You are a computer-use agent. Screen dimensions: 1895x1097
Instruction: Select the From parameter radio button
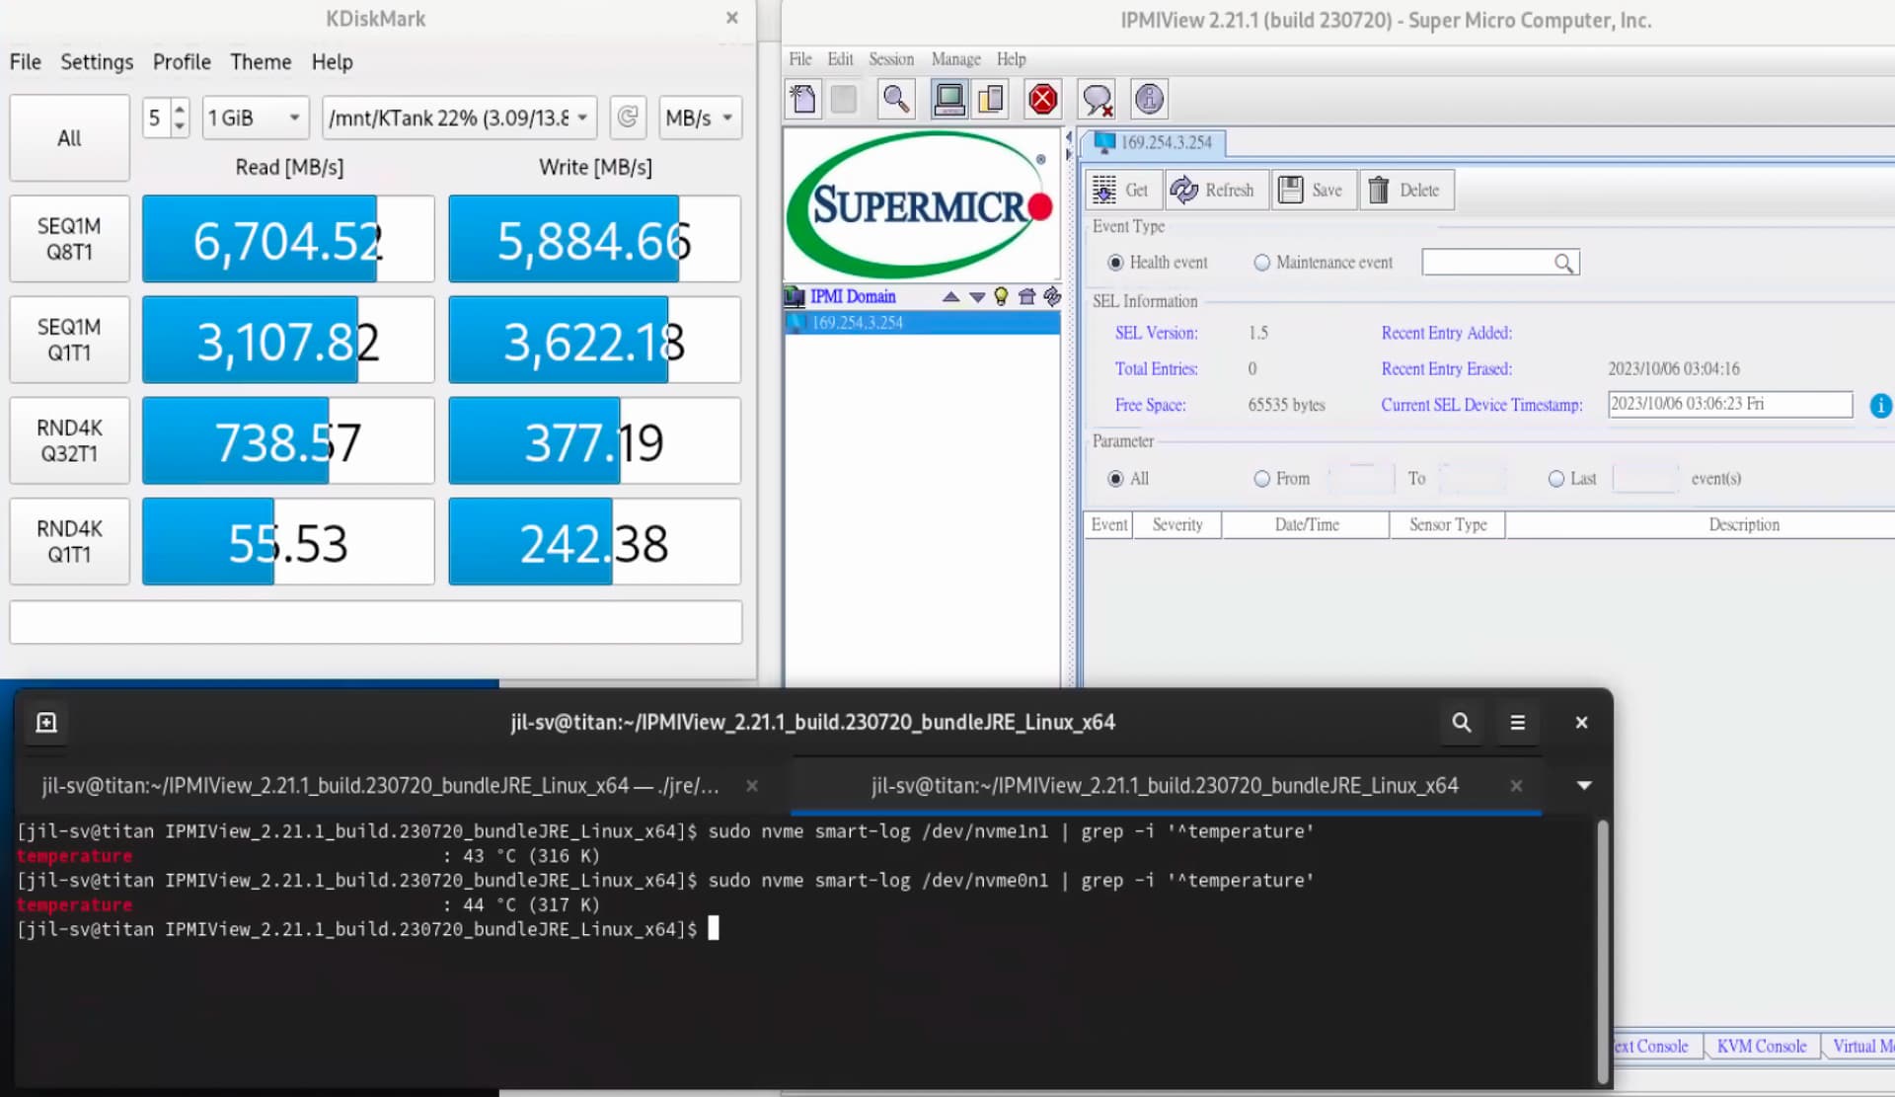coord(1261,479)
